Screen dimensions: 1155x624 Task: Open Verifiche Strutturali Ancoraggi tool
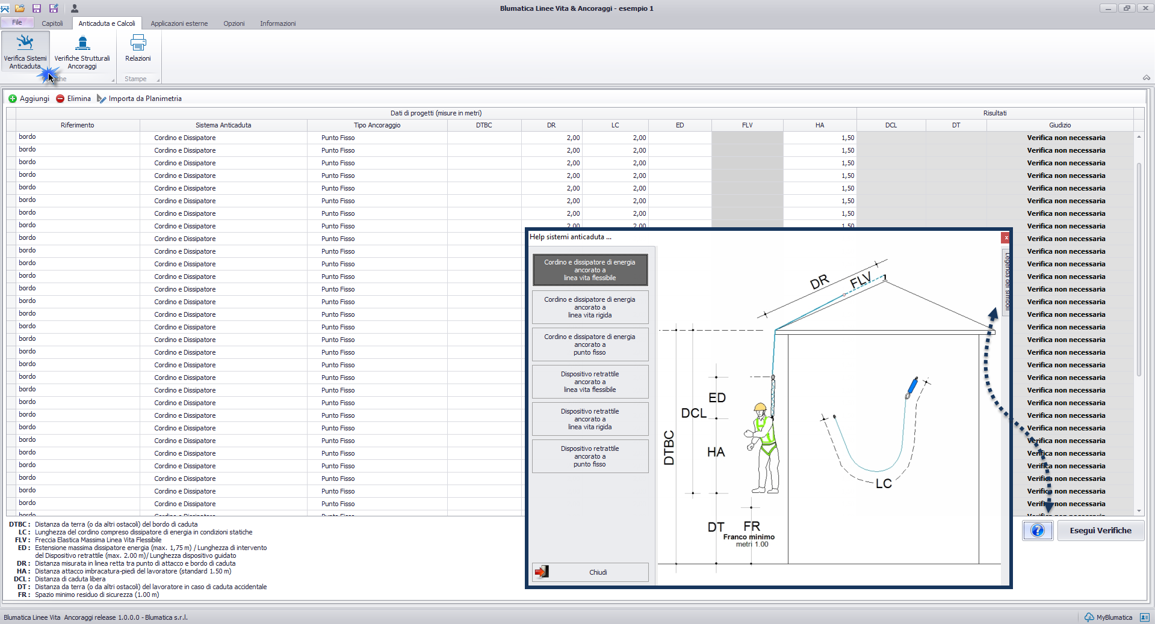point(82,51)
